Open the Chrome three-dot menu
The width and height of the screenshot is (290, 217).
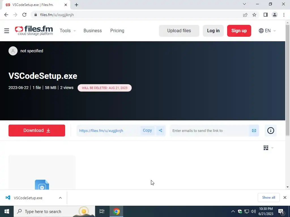click(284, 15)
